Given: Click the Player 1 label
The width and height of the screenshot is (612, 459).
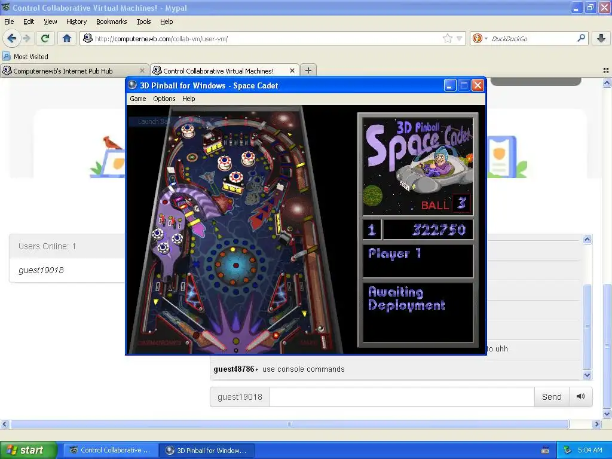Looking at the screenshot, I should [394, 254].
